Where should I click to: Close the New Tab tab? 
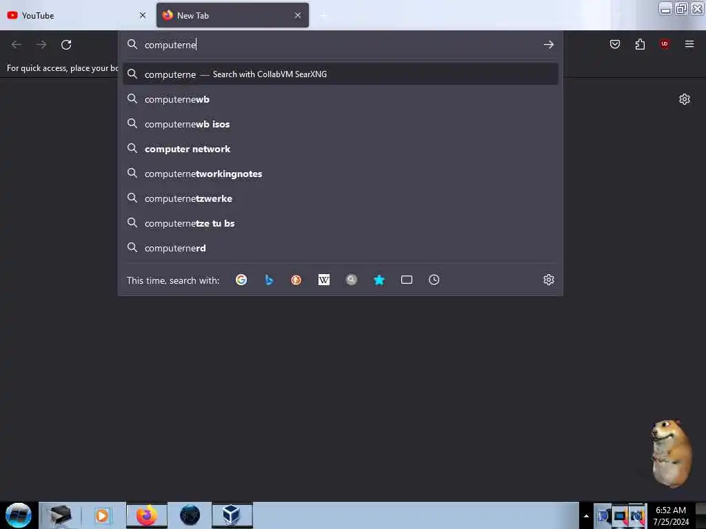[298, 15]
